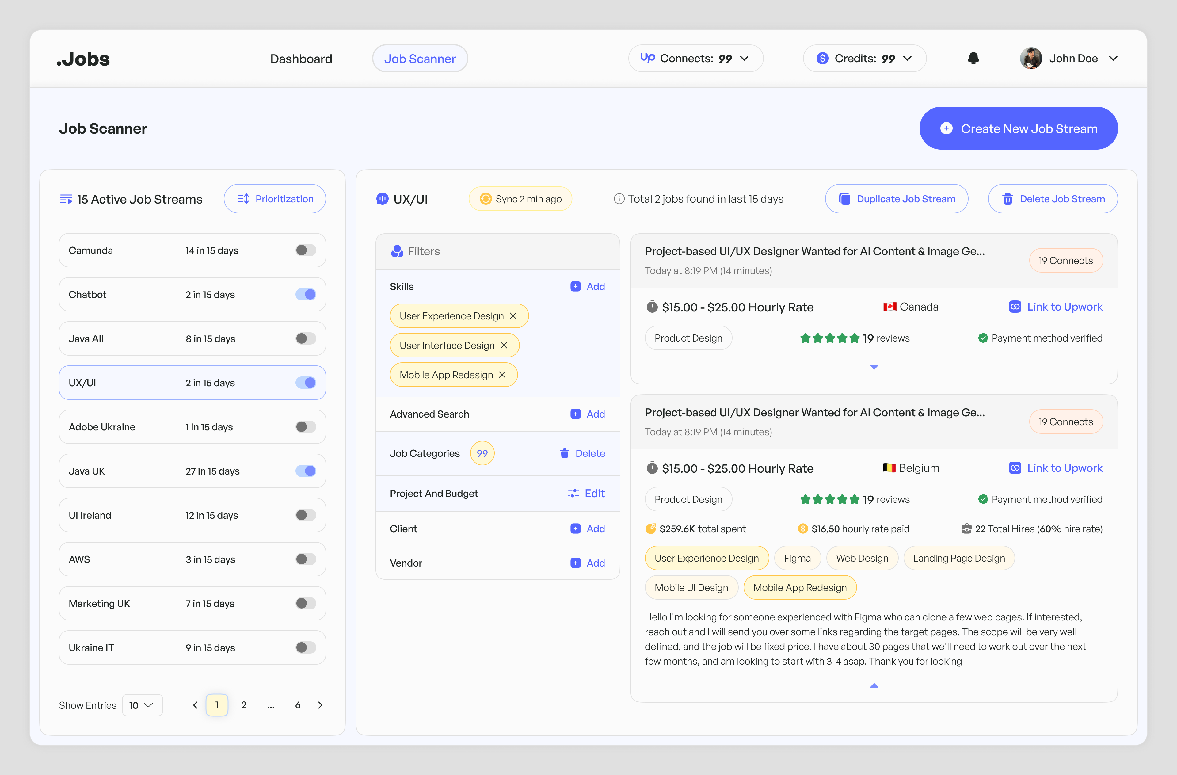The width and height of the screenshot is (1177, 775).
Task: Click the Prioritization sorting icon
Action: click(x=243, y=198)
